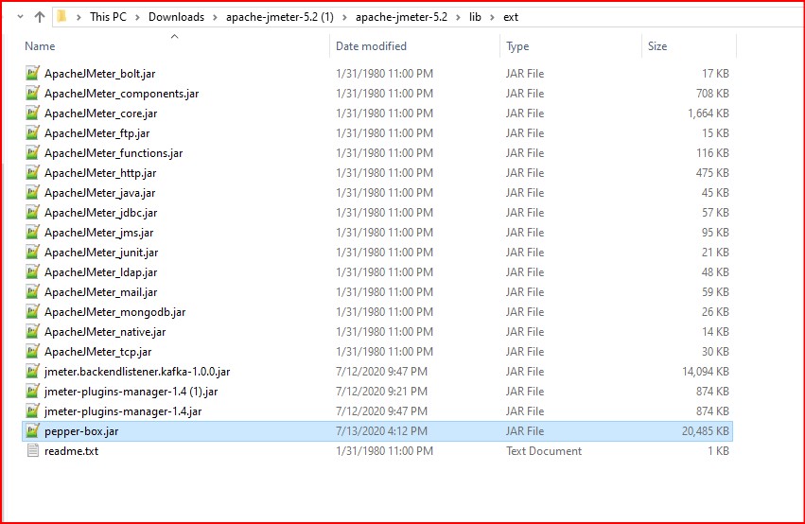Select the file name ApacheJMeter_core.jar

pyautogui.click(x=100, y=114)
